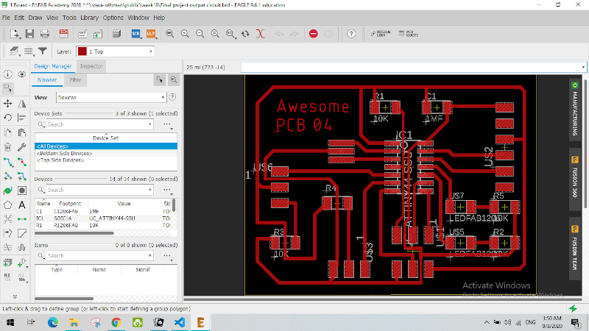Select the Design Manager tab

[52, 66]
